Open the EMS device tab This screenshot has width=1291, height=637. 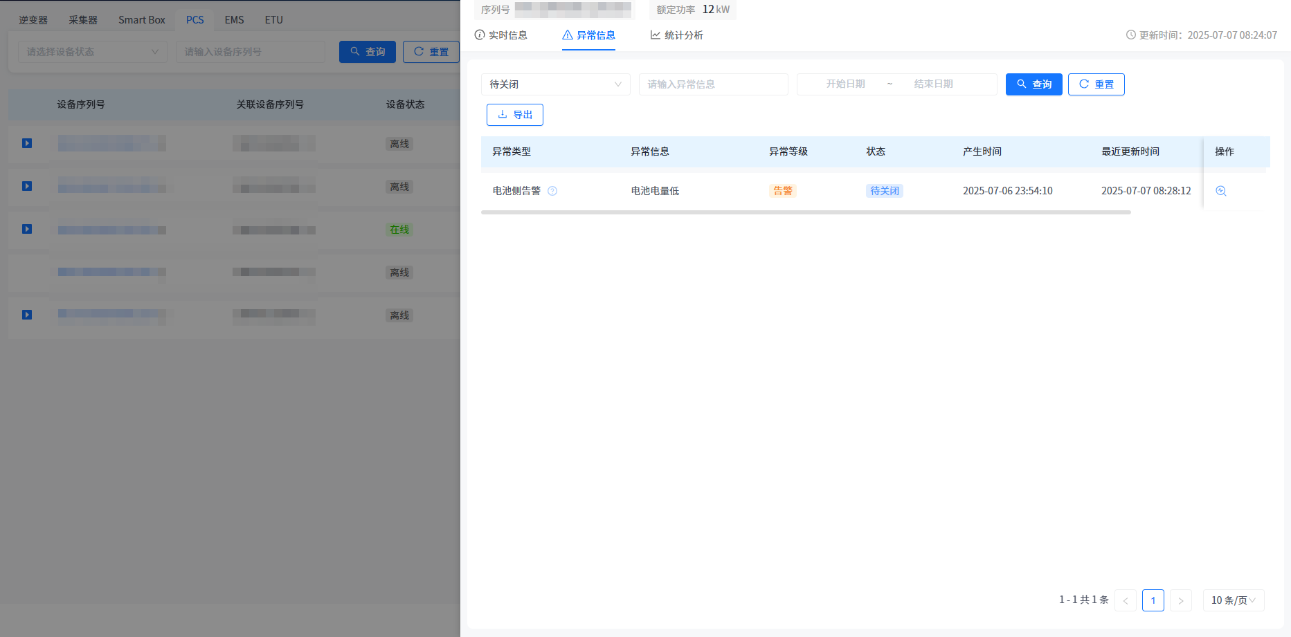coord(234,20)
